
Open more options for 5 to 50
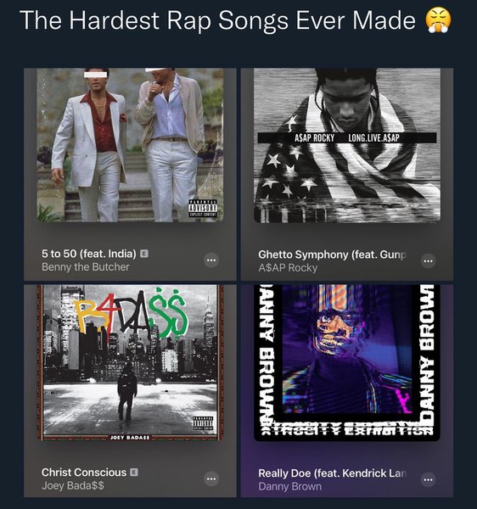click(x=211, y=260)
